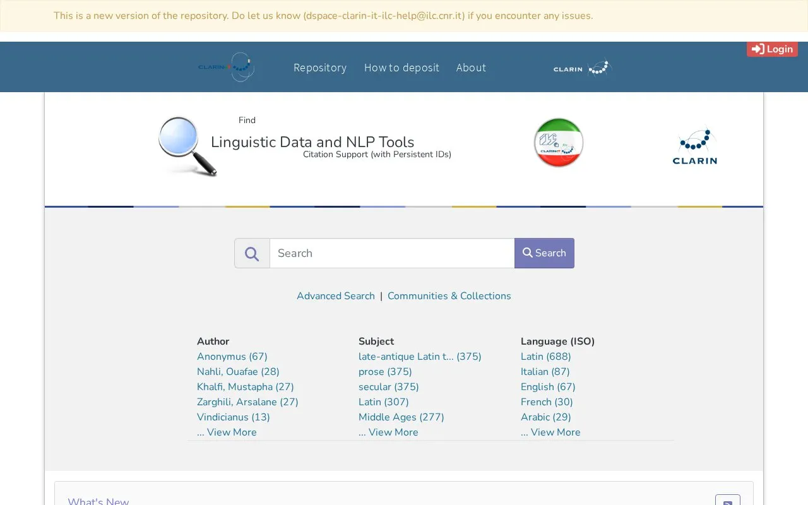The width and height of the screenshot is (808, 505).
Task: Click the Subject column heading
Action: tap(376, 342)
